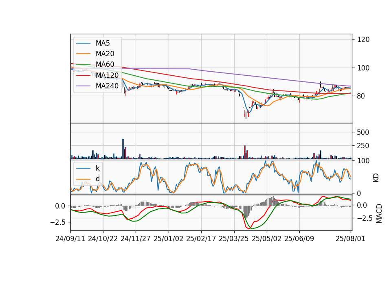The height and width of the screenshot is (281, 391).
Task: Click the 24/11/27 date label
Action: pyautogui.click(x=135, y=239)
